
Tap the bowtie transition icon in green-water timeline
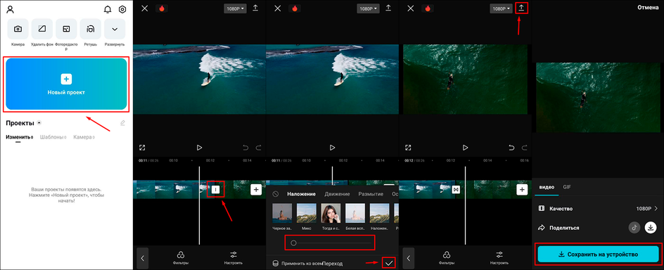(x=456, y=190)
